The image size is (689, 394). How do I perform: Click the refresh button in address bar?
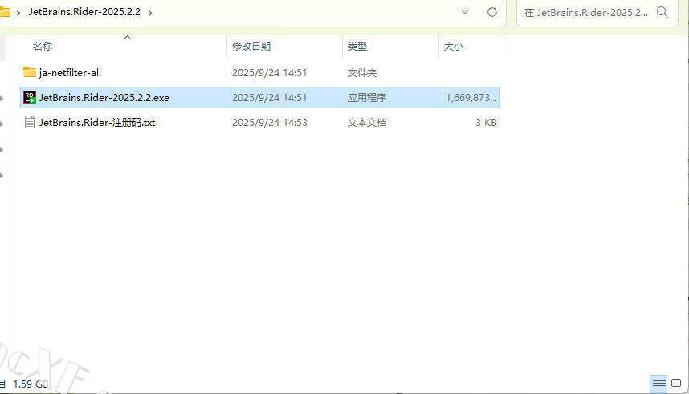click(492, 12)
